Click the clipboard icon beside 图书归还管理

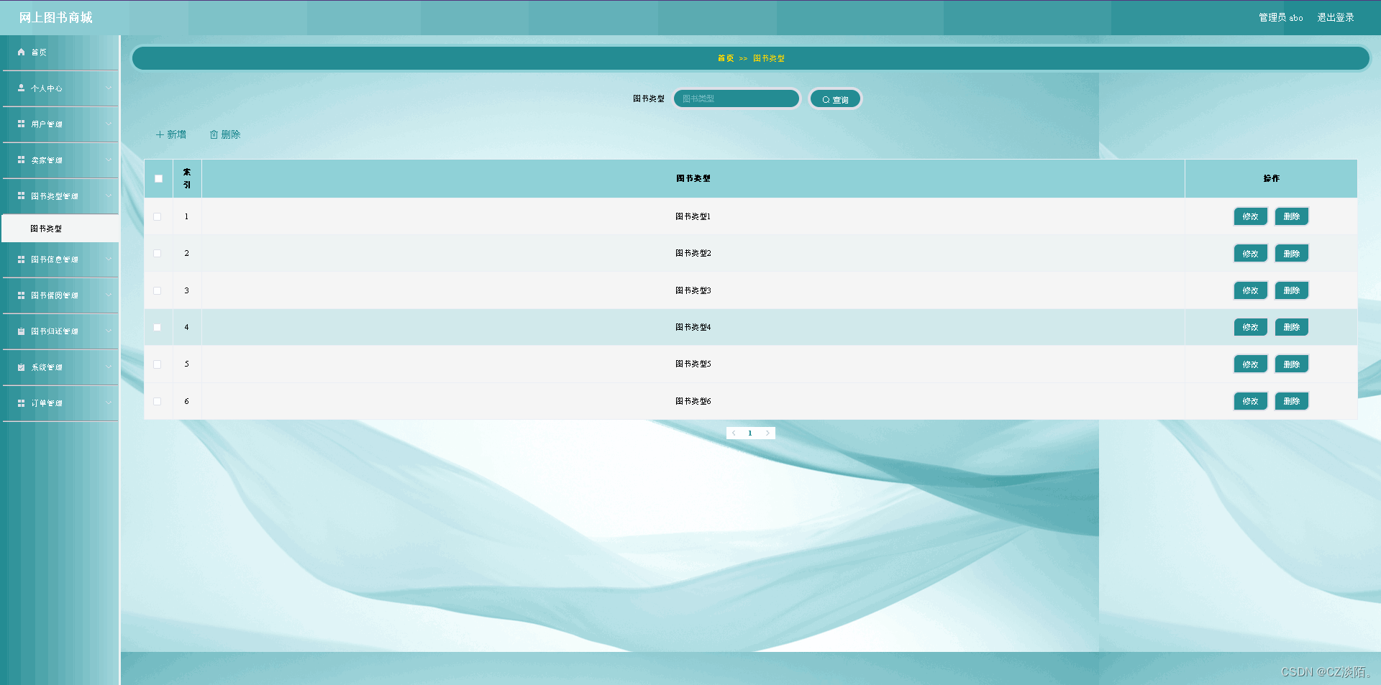[21, 331]
